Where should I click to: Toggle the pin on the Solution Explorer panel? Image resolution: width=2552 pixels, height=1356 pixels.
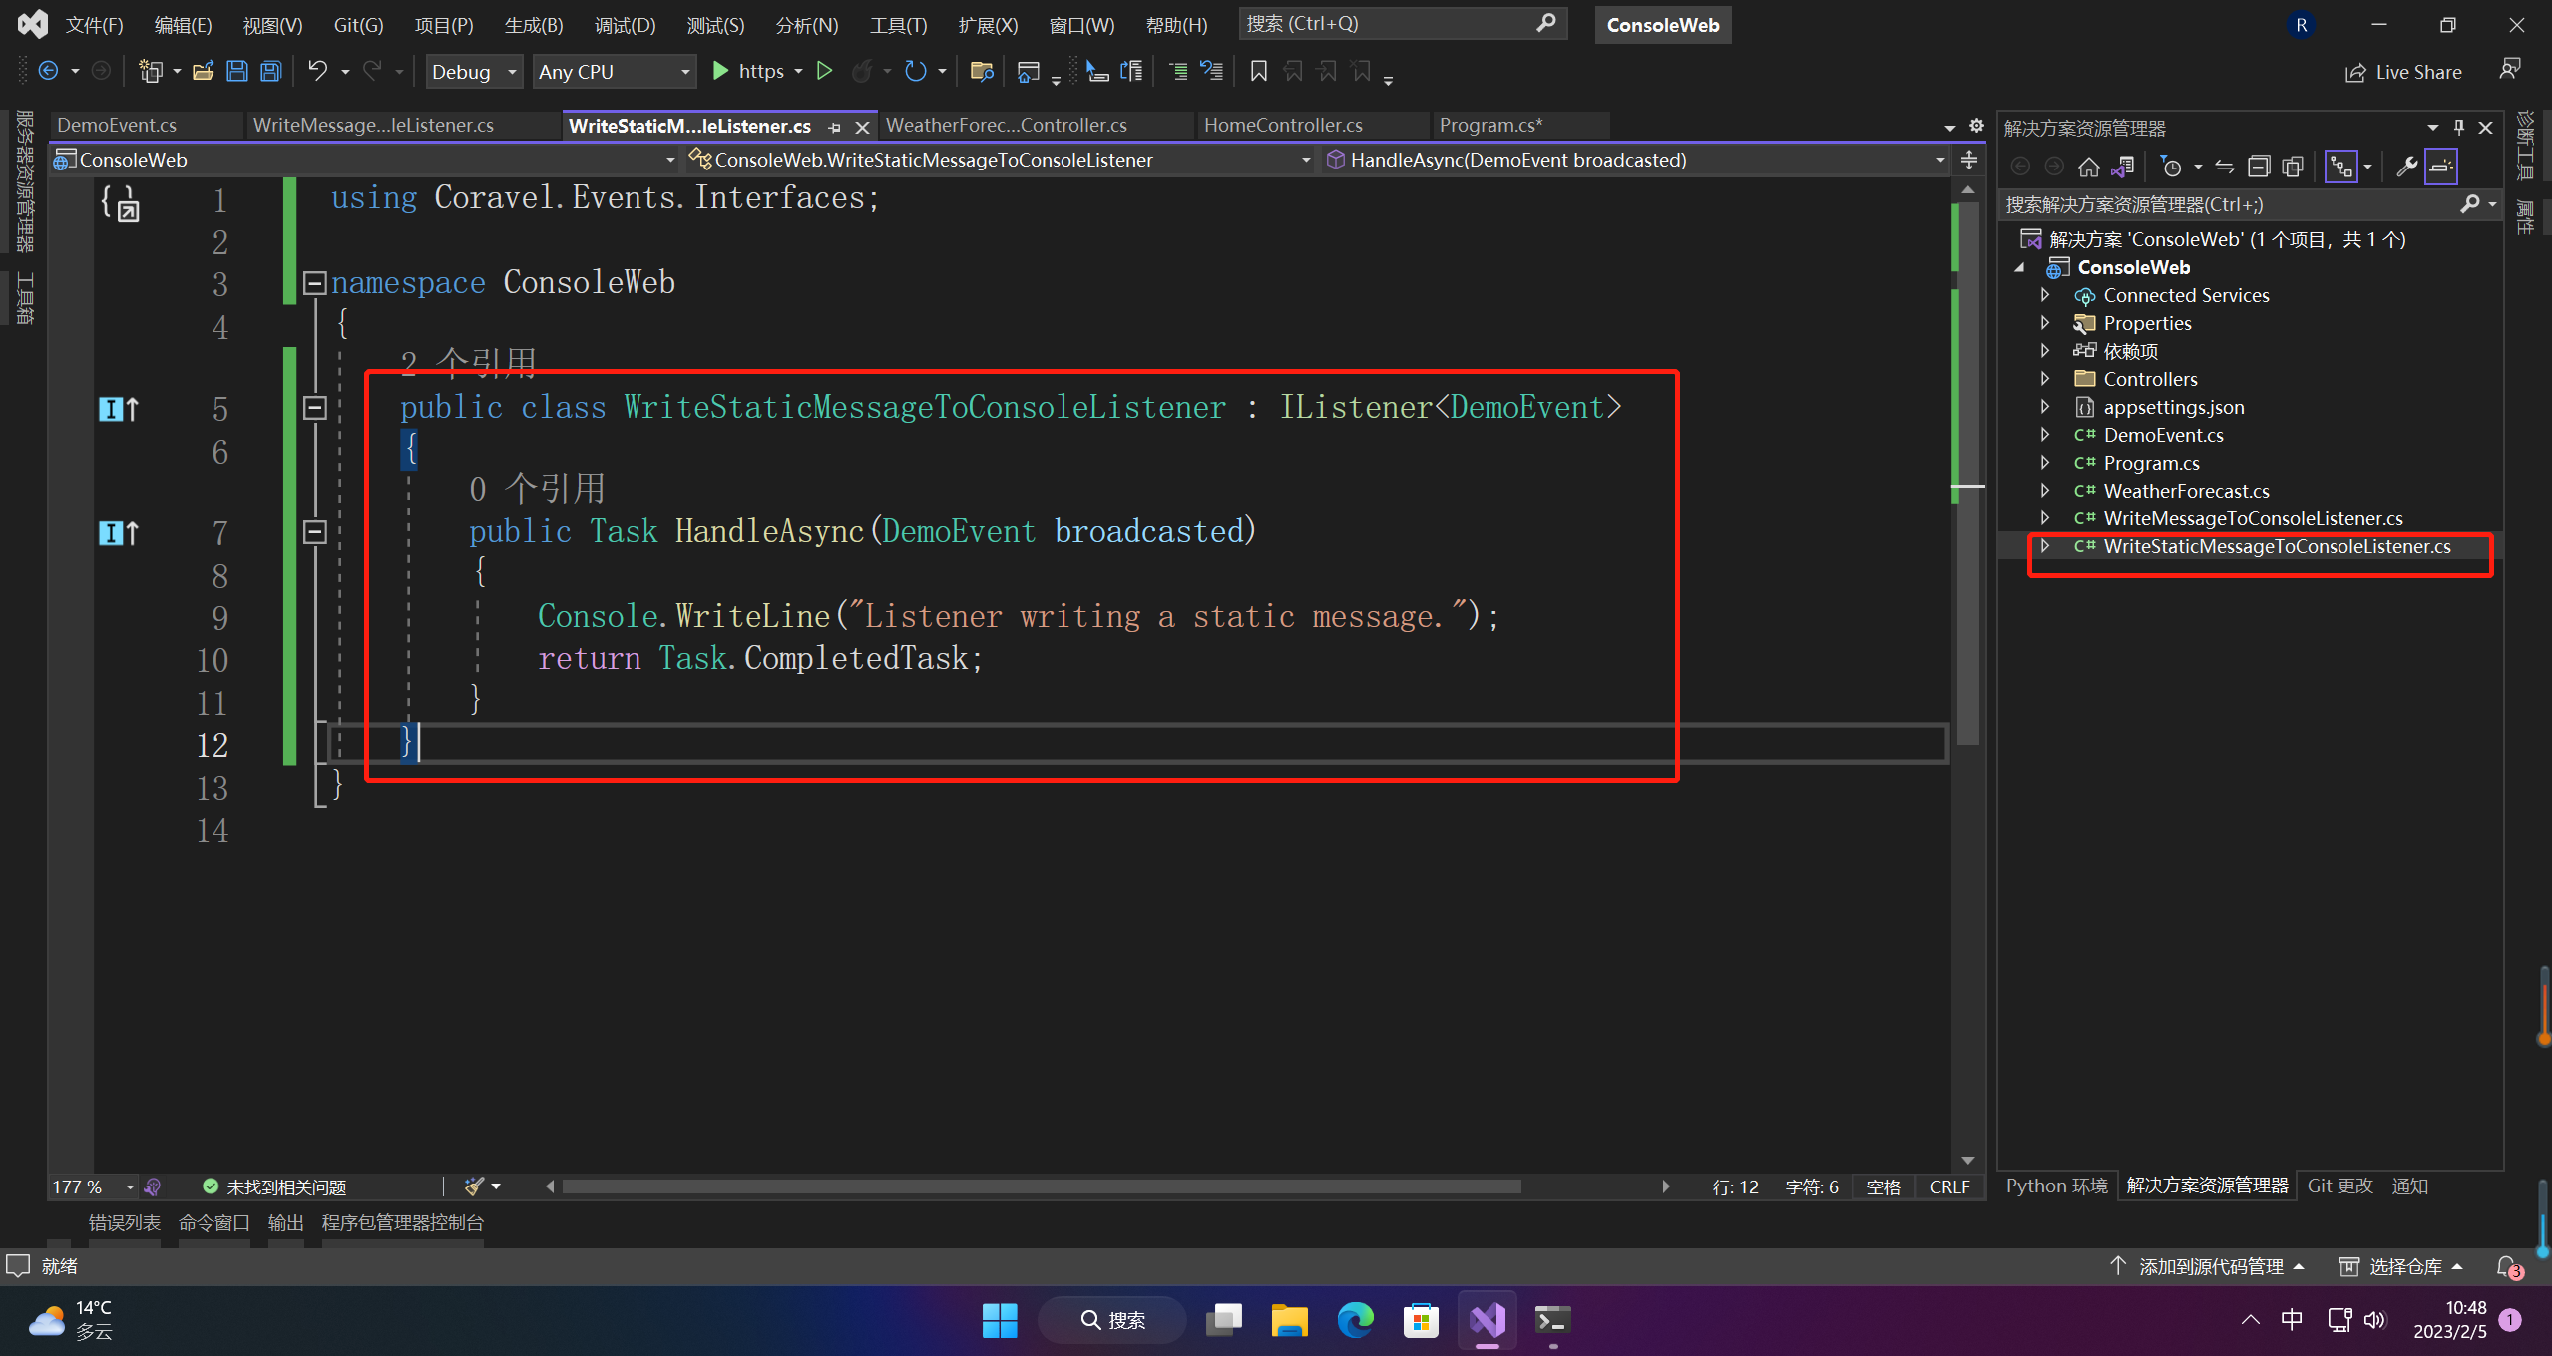(2459, 128)
